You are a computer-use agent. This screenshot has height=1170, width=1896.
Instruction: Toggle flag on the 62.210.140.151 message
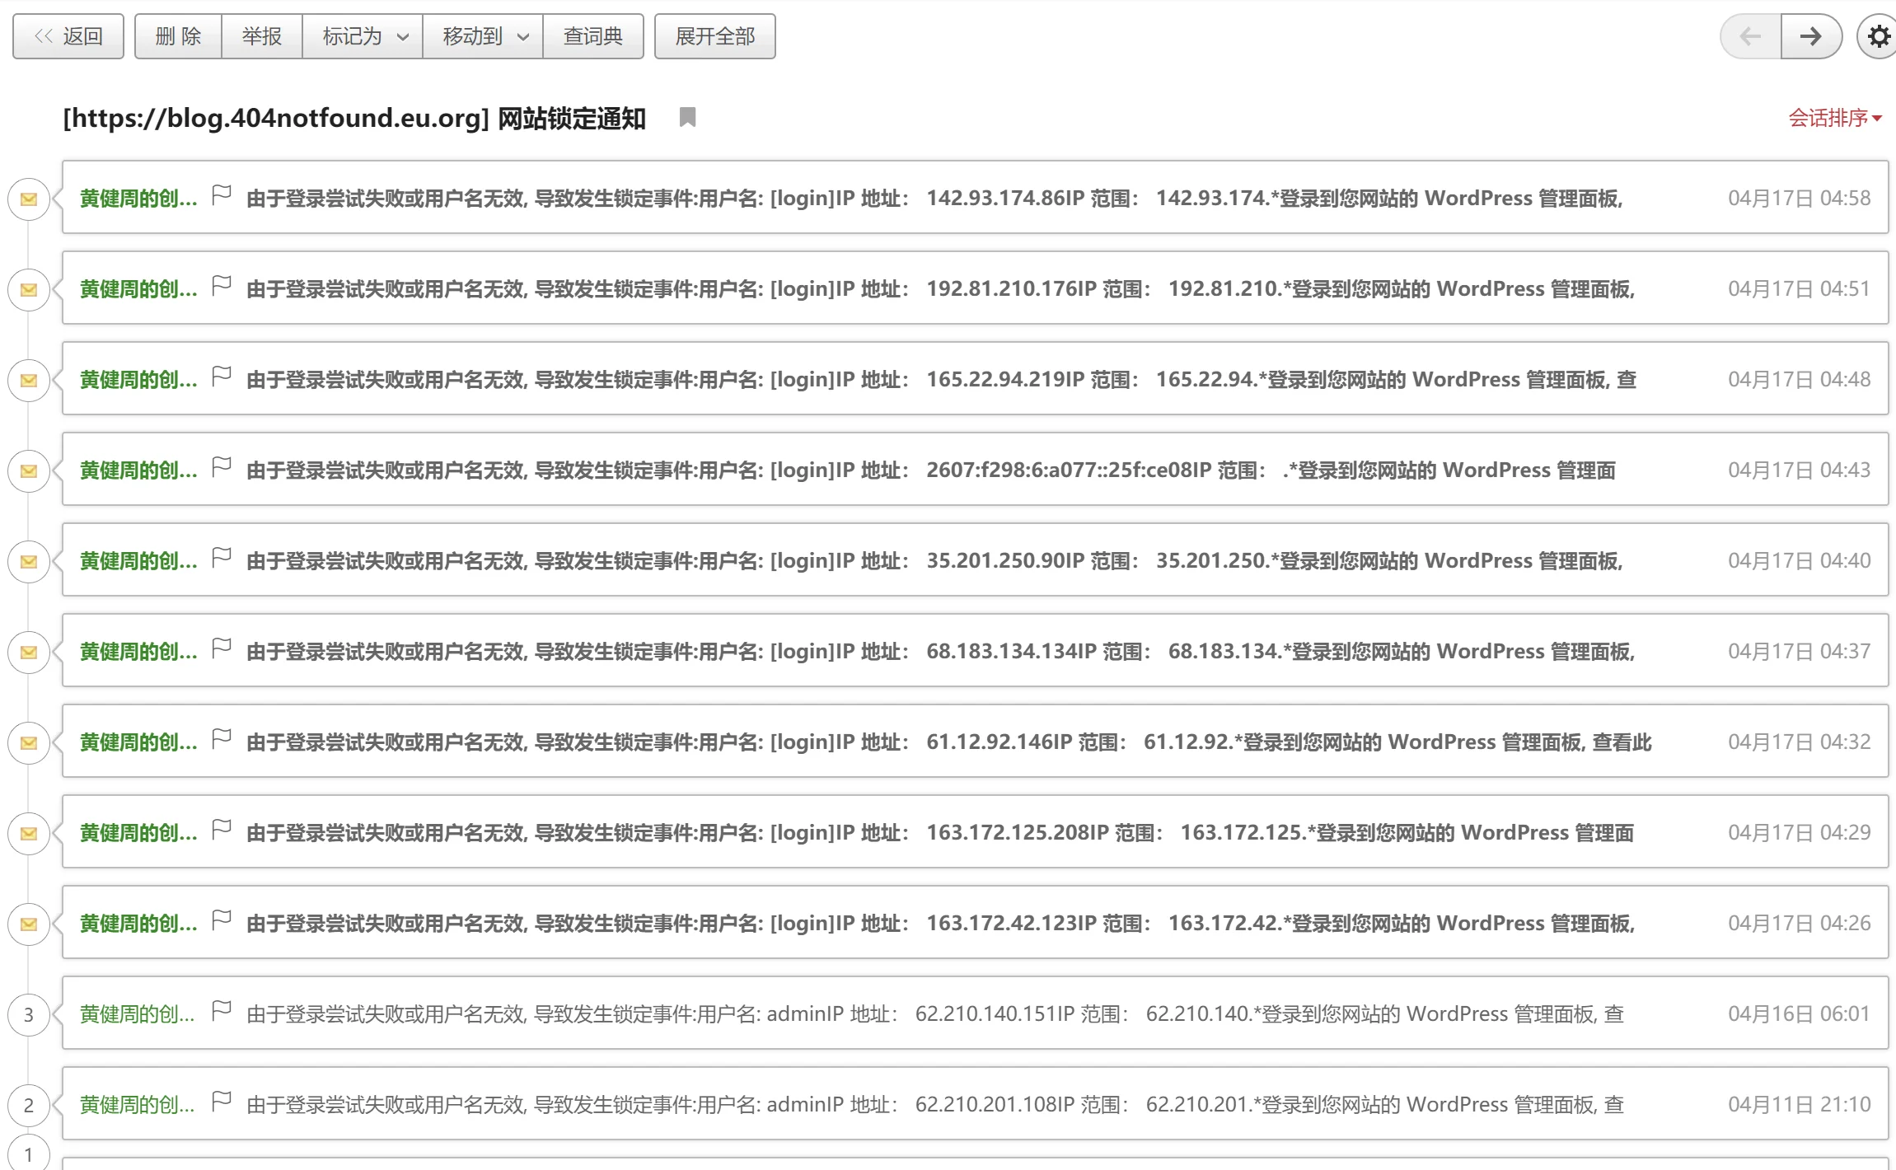tap(221, 1011)
